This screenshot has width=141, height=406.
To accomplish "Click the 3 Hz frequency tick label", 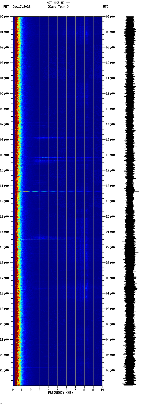I will 40,390.
